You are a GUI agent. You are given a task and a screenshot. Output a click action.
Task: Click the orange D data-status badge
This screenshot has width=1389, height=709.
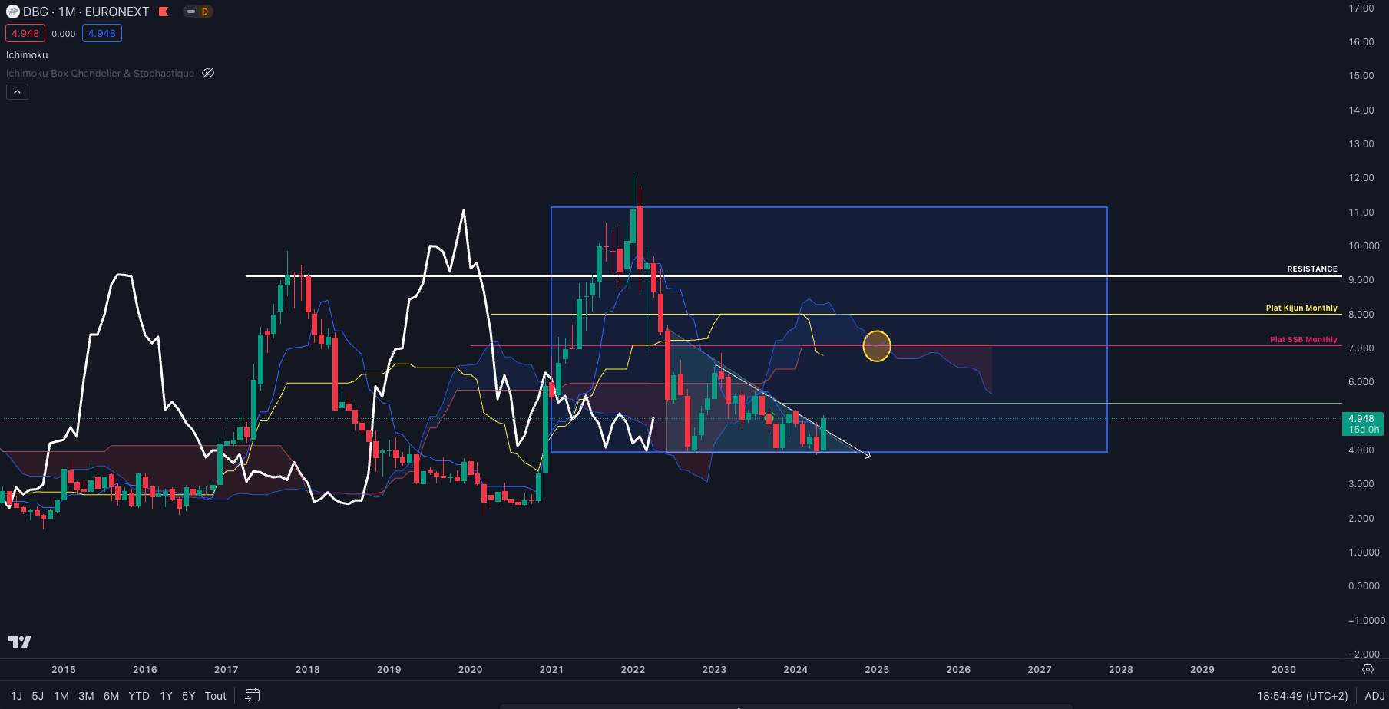click(205, 12)
